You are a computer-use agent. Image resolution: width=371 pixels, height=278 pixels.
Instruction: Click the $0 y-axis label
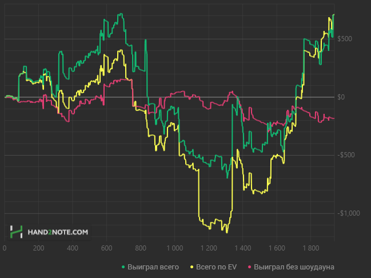click(341, 97)
